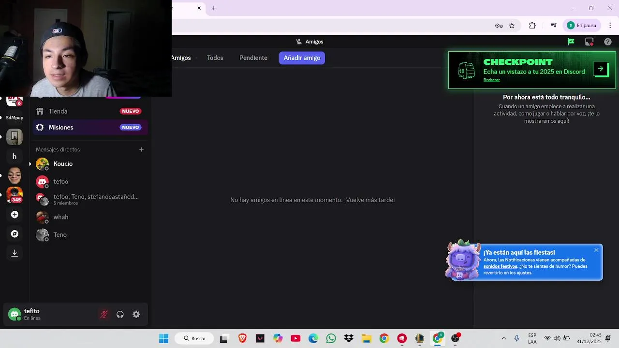Open the server with 345 badge
Screen dimensions: 619x348
[15, 195]
